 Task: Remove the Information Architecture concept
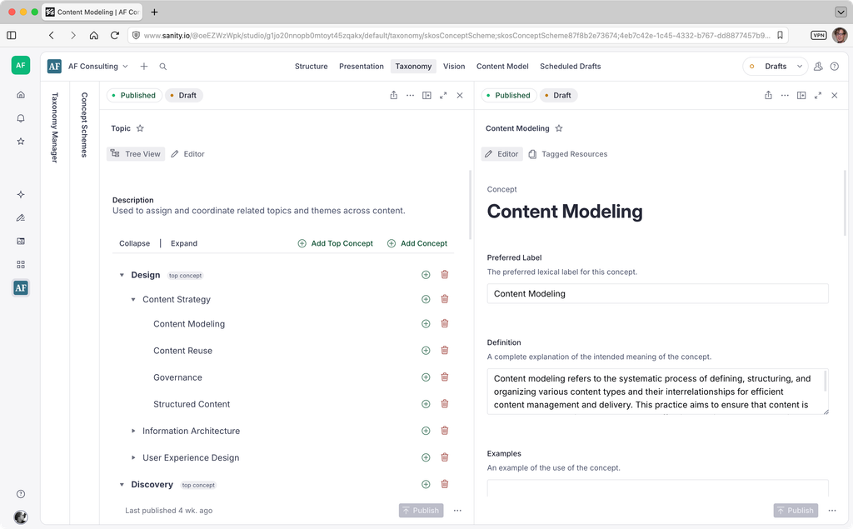(x=445, y=431)
